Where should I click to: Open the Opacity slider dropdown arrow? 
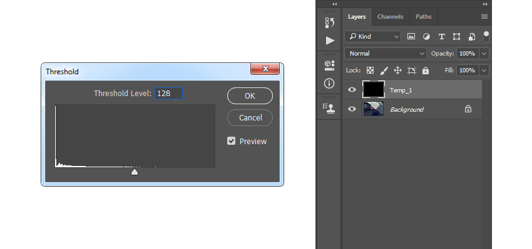coord(484,54)
